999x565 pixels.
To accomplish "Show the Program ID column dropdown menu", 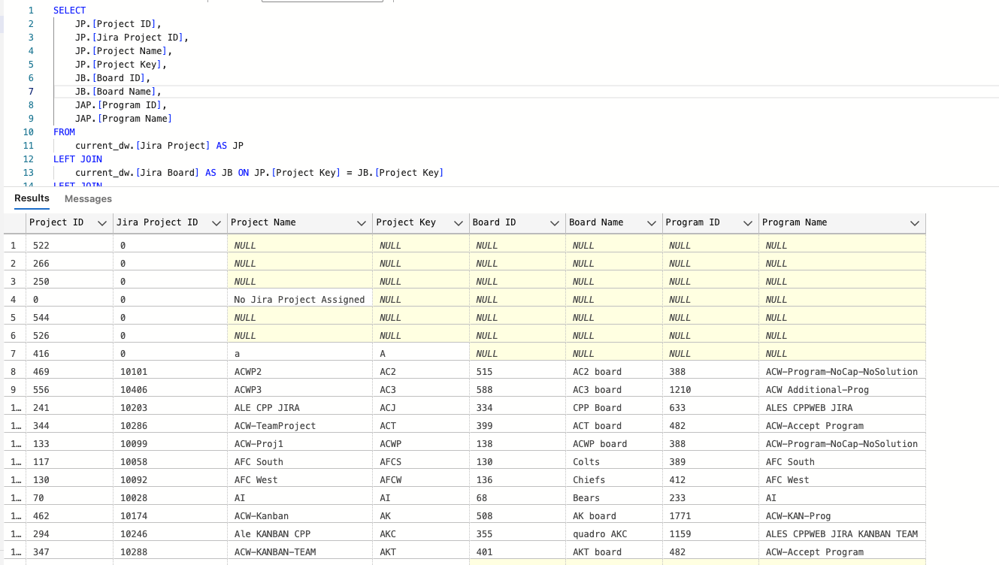I will 748,223.
